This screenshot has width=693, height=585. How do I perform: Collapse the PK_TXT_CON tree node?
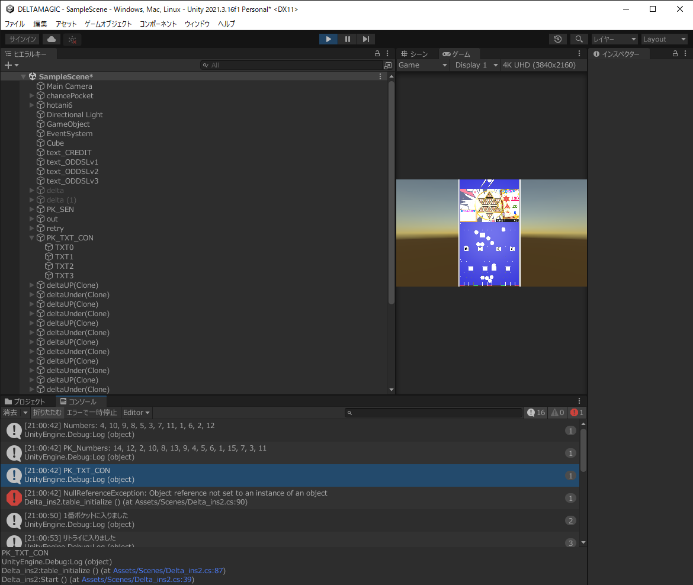[32, 238]
